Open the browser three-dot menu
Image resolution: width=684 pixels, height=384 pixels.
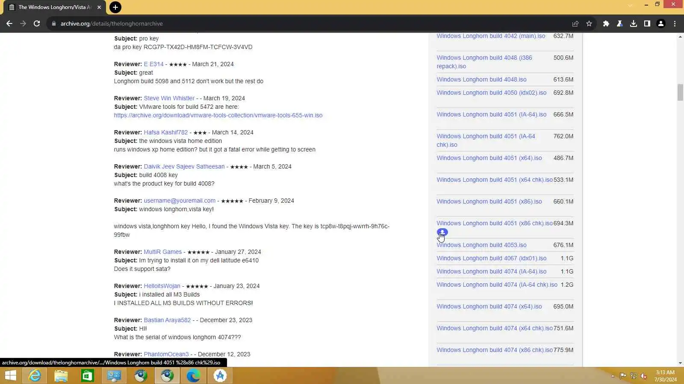click(x=675, y=23)
